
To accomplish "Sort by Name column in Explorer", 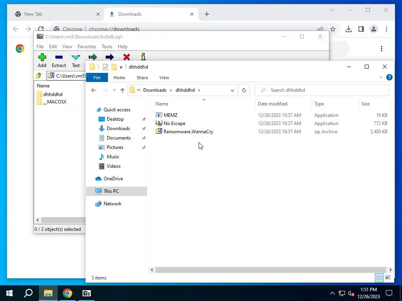I will (162, 104).
